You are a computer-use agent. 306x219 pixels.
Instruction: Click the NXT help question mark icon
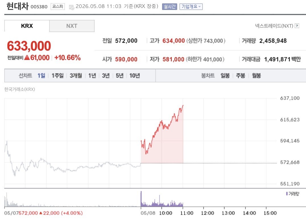(x=297, y=26)
